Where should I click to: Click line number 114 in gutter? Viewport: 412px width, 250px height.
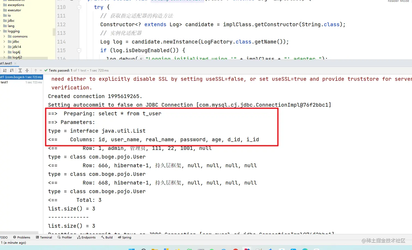[x=61, y=42]
